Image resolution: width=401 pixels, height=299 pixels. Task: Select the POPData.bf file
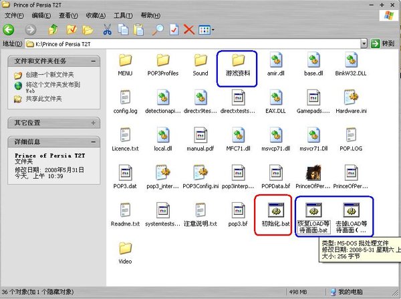tap(275, 177)
